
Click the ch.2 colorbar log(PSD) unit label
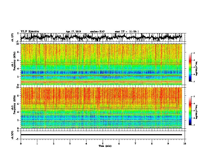(x=196, y=112)
